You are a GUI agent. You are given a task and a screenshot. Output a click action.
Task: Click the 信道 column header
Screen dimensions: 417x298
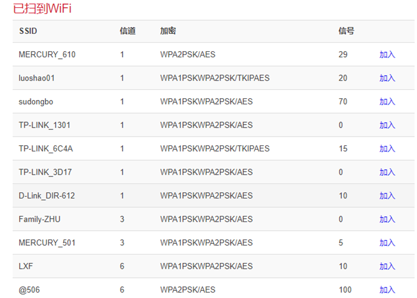127,31
